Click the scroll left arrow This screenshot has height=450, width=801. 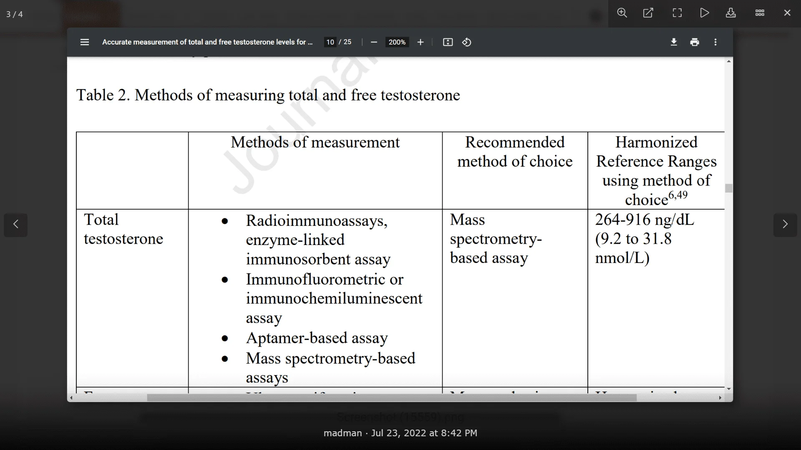coord(71,398)
